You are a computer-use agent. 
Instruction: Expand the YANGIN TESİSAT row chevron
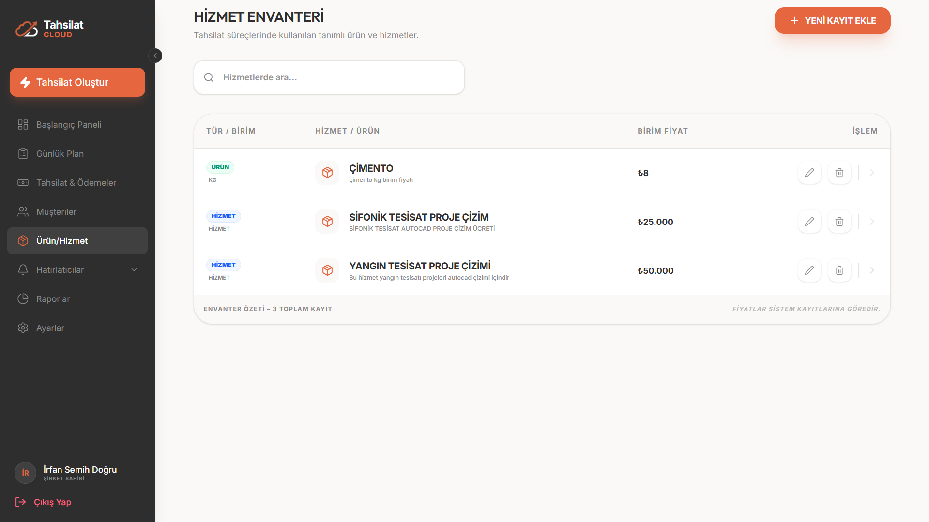872,270
